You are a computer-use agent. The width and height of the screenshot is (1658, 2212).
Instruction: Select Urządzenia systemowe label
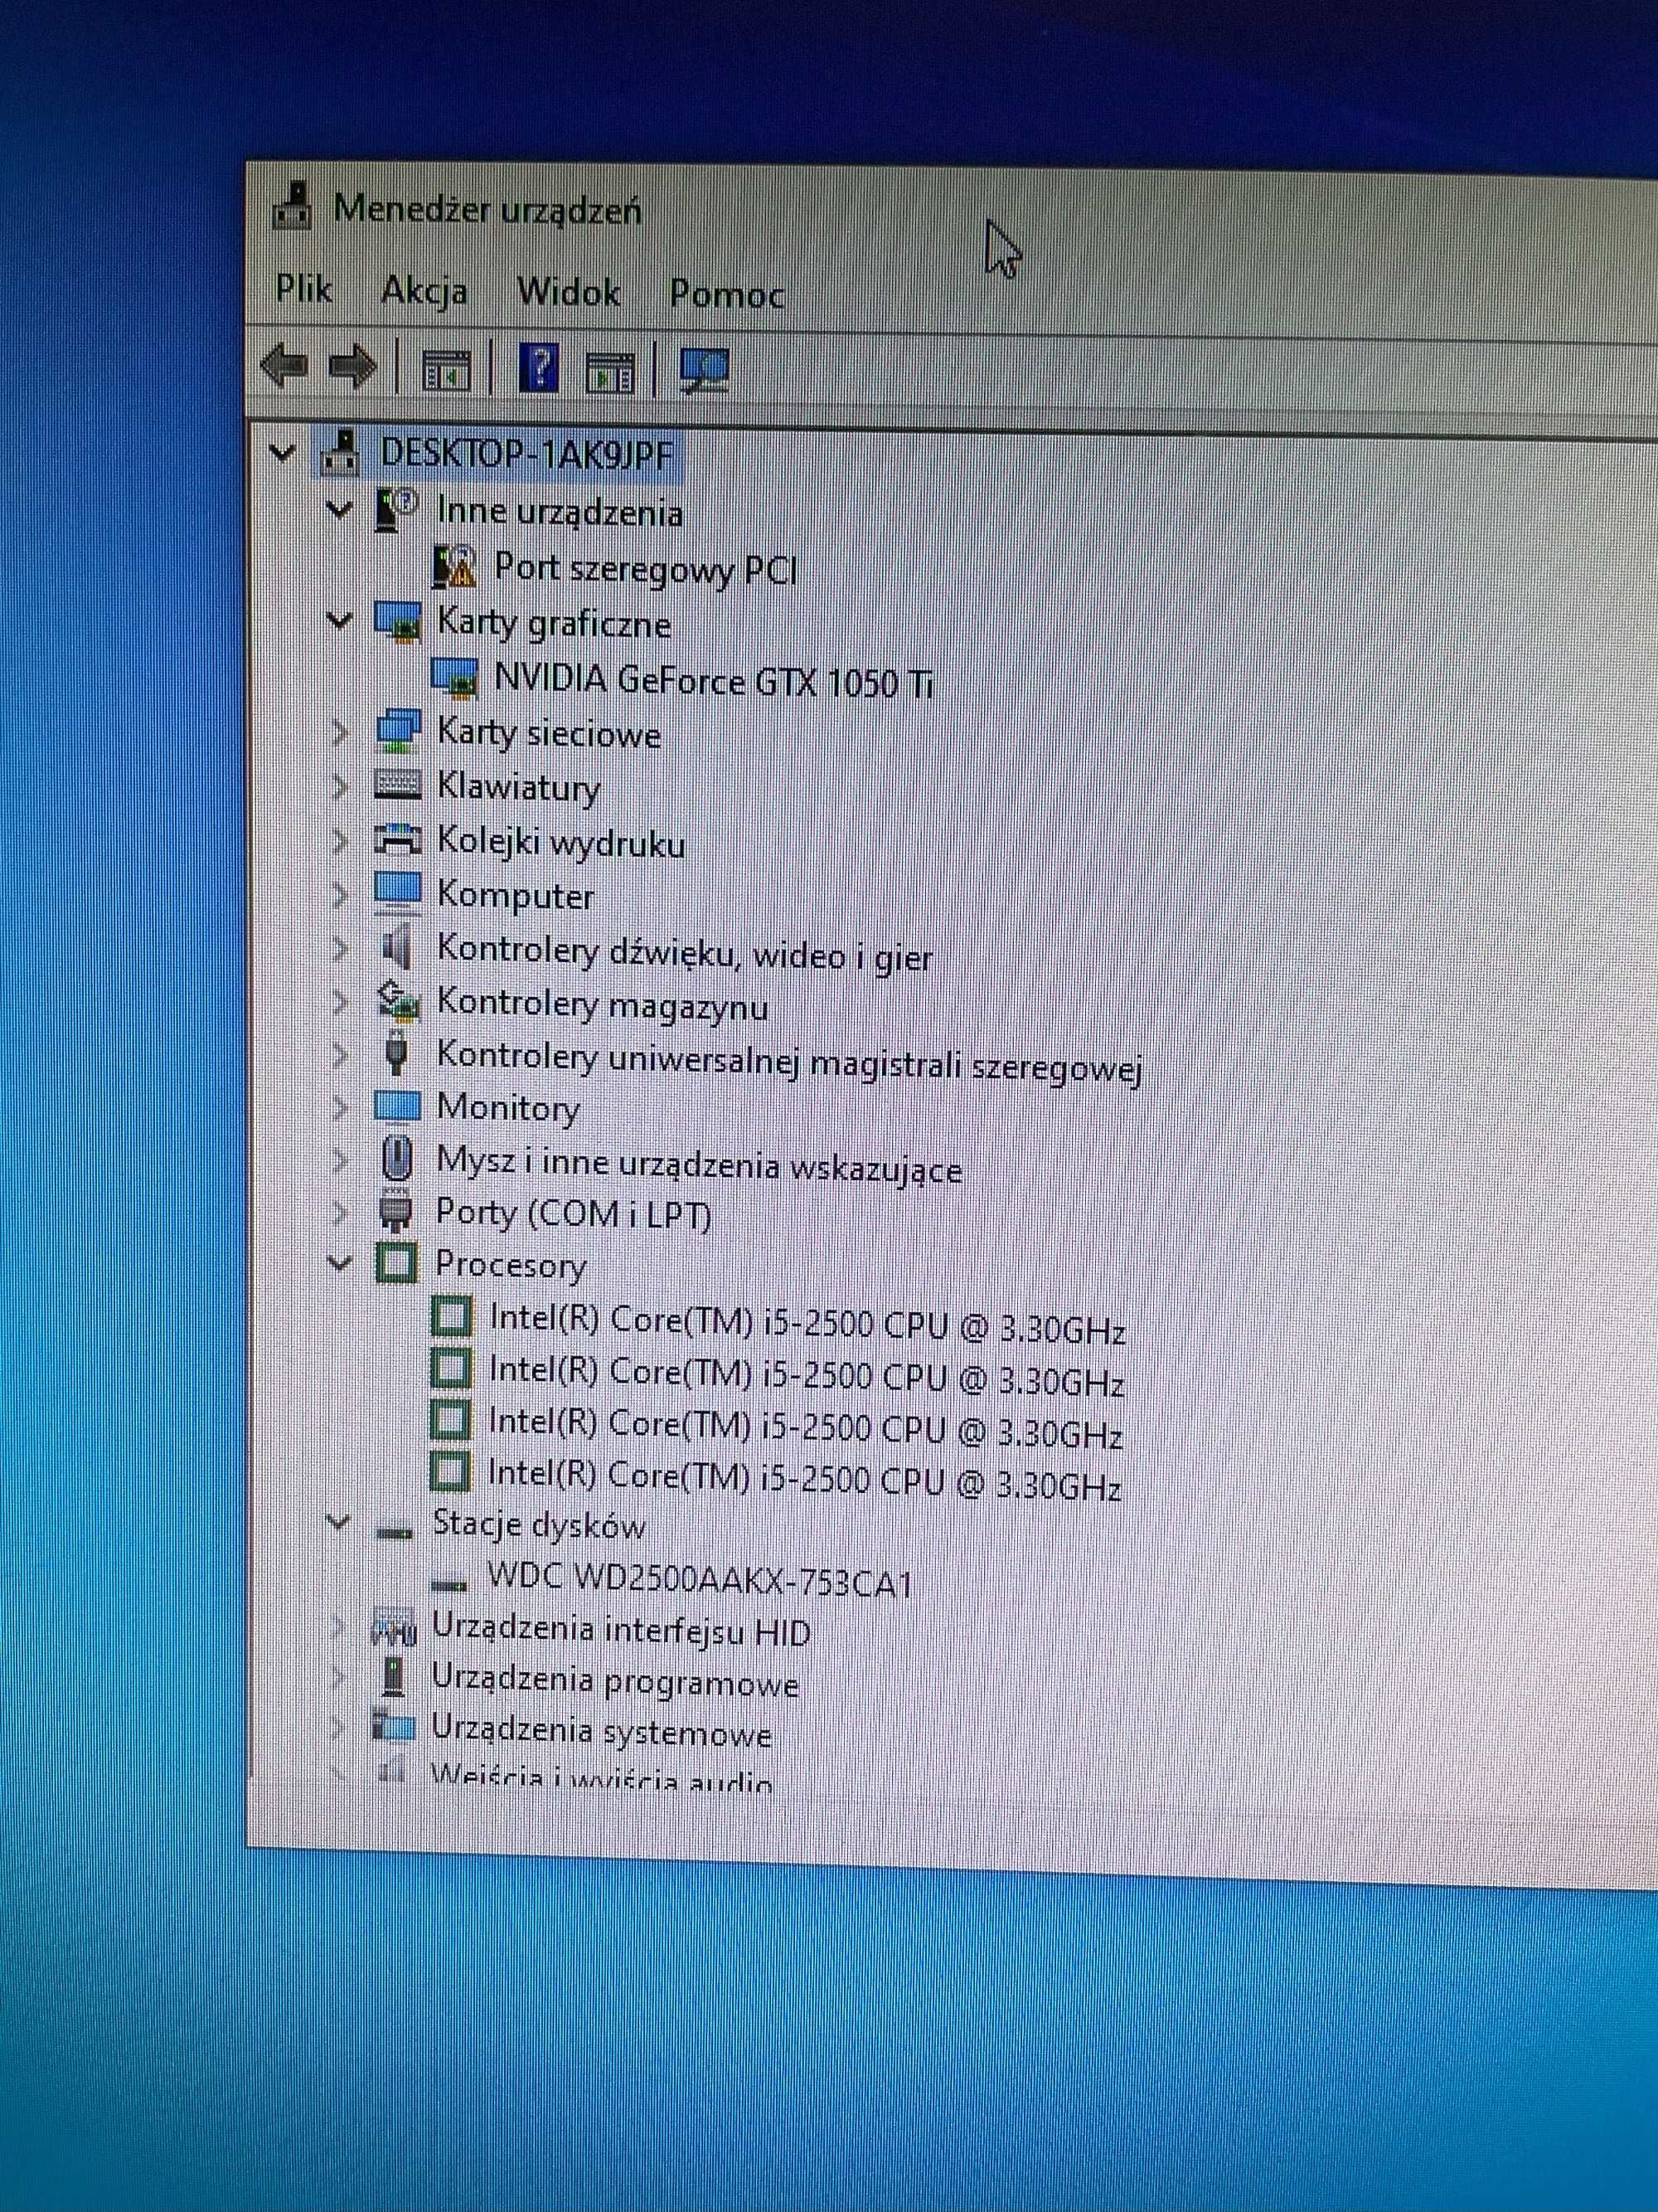(602, 1732)
